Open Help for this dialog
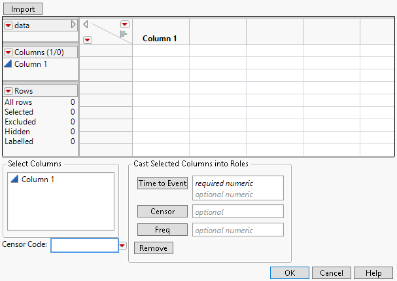The width and height of the screenshot is (397, 281). coord(373,272)
